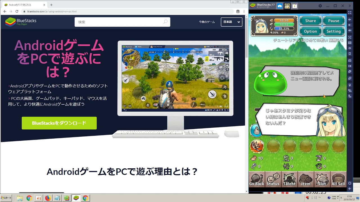Click the BlueStacksをダウンロード button
Image resolution: width=360 pixels, height=202 pixels.
click(59, 123)
